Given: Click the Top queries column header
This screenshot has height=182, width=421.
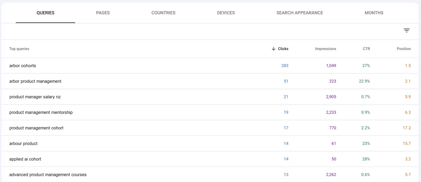Looking at the screenshot, I should pyautogui.click(x=19, y=49).
